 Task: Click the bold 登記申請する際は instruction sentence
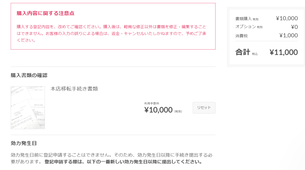[124, 162]
